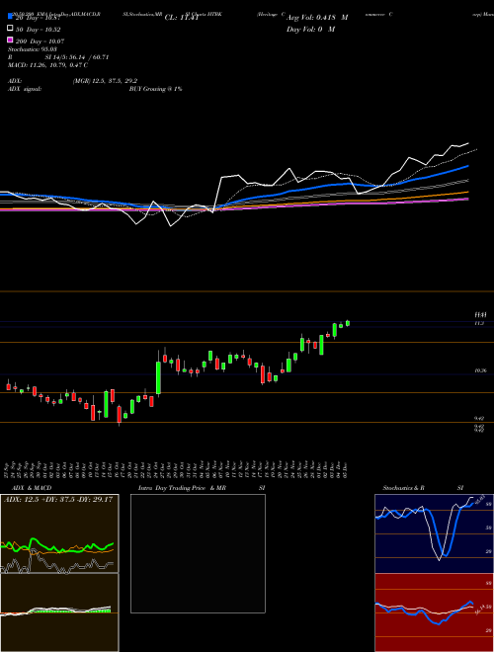Select the '50 Day - 10.52' legend text

pos(39,30)
